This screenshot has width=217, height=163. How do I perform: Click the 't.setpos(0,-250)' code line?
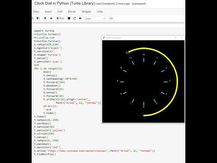(47, 120)
